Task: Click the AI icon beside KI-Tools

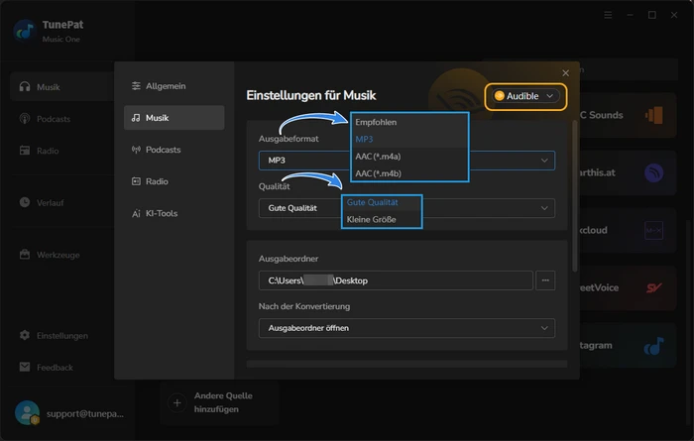Action: (x=136, y=213)
